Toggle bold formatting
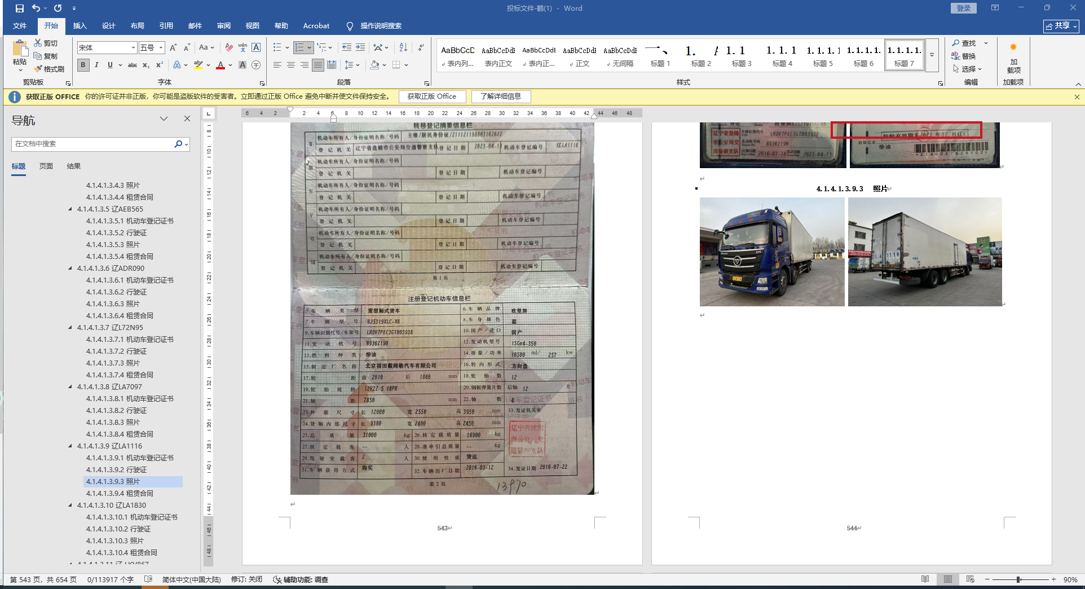 [x=83, y=65]
